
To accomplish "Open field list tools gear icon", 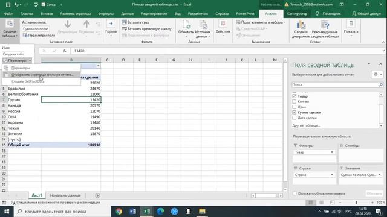I will coord(377,74).
